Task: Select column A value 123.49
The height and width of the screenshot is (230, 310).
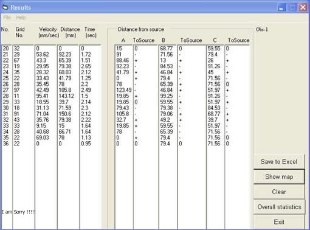Action: point(124,90)
